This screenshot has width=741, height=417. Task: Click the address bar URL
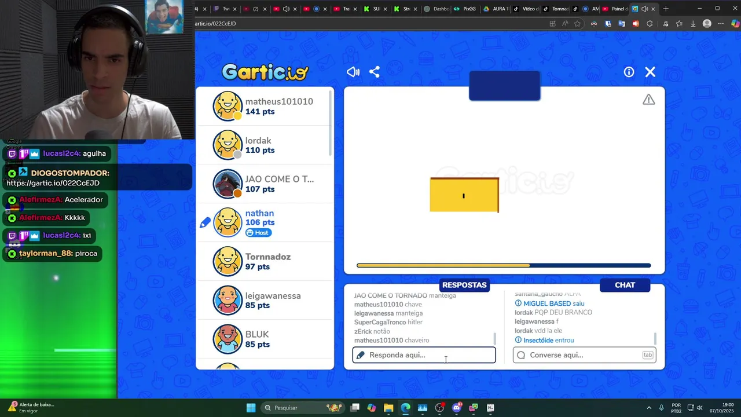coord(215,24)
